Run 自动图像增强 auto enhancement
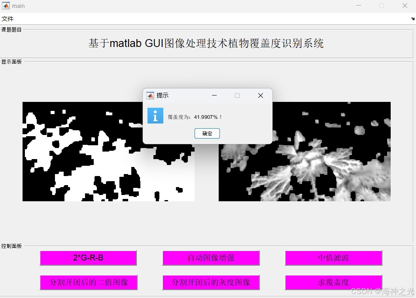Viewport: 416px width, 298px height. point(211,258)
